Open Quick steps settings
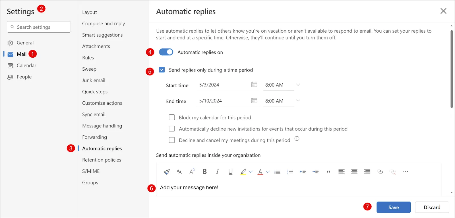Viewport: 455px width, 218px height. tap(95, 92)
